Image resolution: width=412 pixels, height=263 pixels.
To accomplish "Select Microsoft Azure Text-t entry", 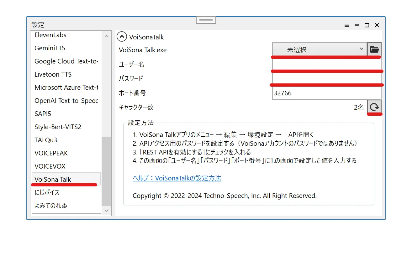I will pos(66,88).
